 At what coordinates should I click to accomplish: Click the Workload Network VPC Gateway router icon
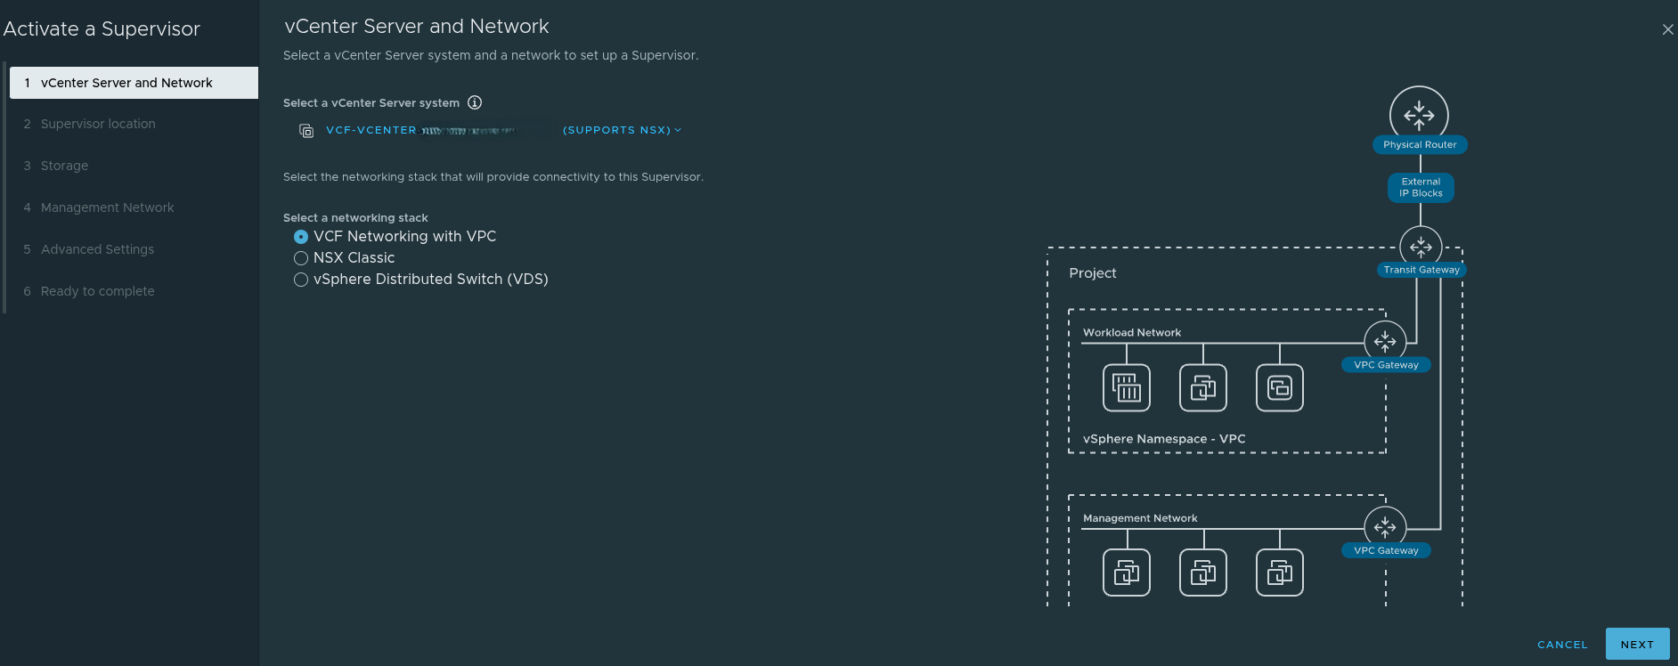[x=1385, y=341]
